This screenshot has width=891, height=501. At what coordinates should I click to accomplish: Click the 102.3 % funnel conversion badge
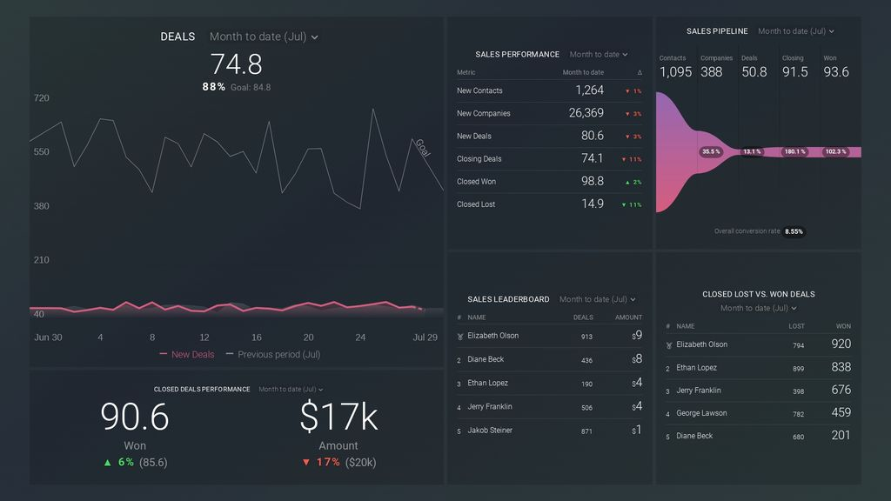click(836, 151)
